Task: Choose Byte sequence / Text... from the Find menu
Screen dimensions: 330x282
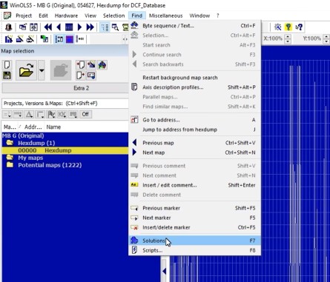Action: 194,26
